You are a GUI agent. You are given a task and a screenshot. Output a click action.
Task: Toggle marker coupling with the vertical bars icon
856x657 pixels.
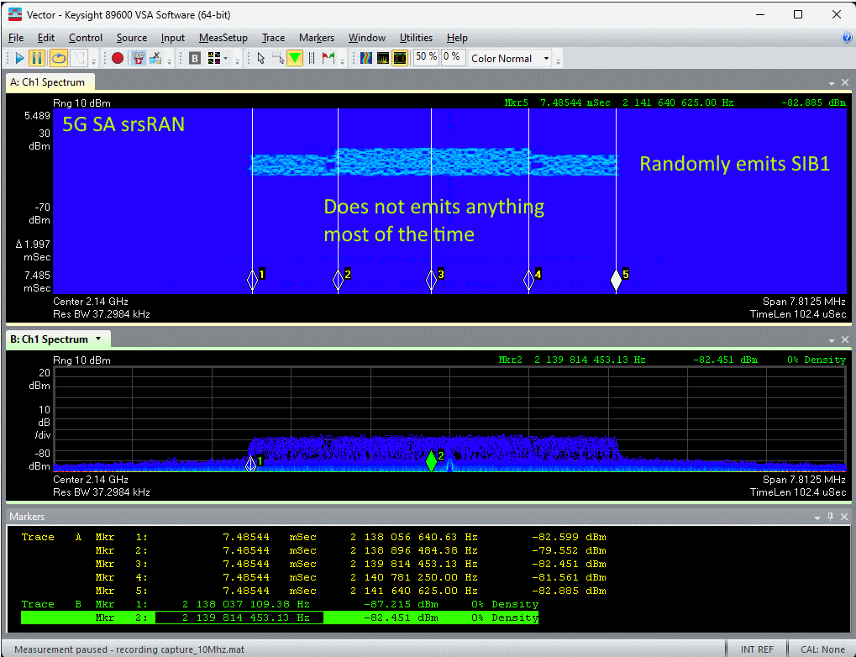click(x=312, y=58)
